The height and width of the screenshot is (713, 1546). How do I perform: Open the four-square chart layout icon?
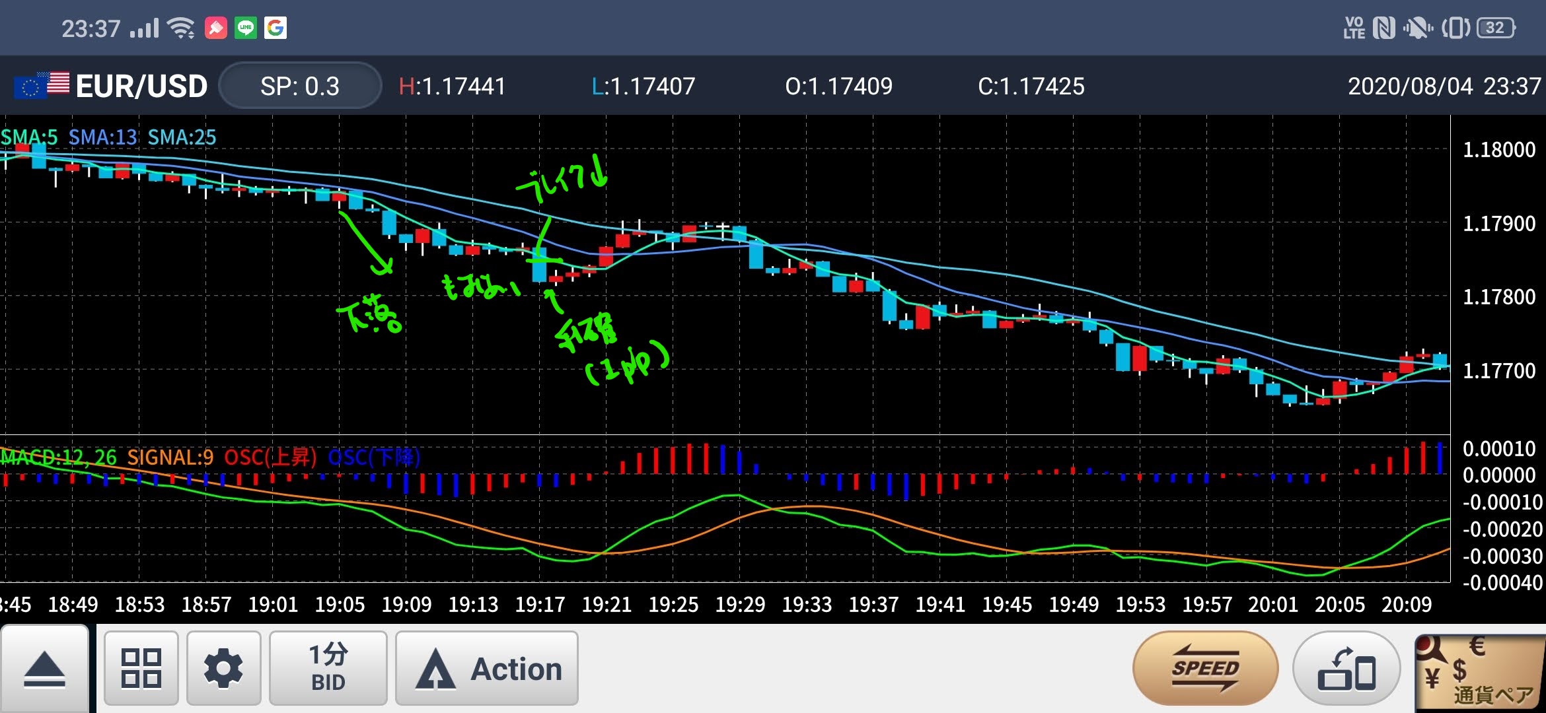[141, 668]
